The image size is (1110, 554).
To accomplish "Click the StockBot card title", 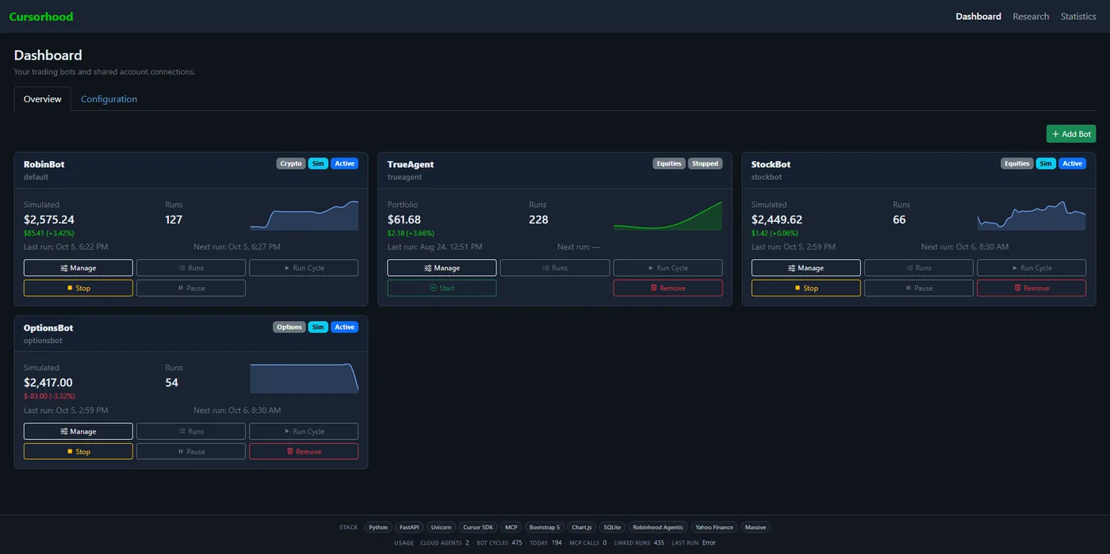I will coord(771,164).
